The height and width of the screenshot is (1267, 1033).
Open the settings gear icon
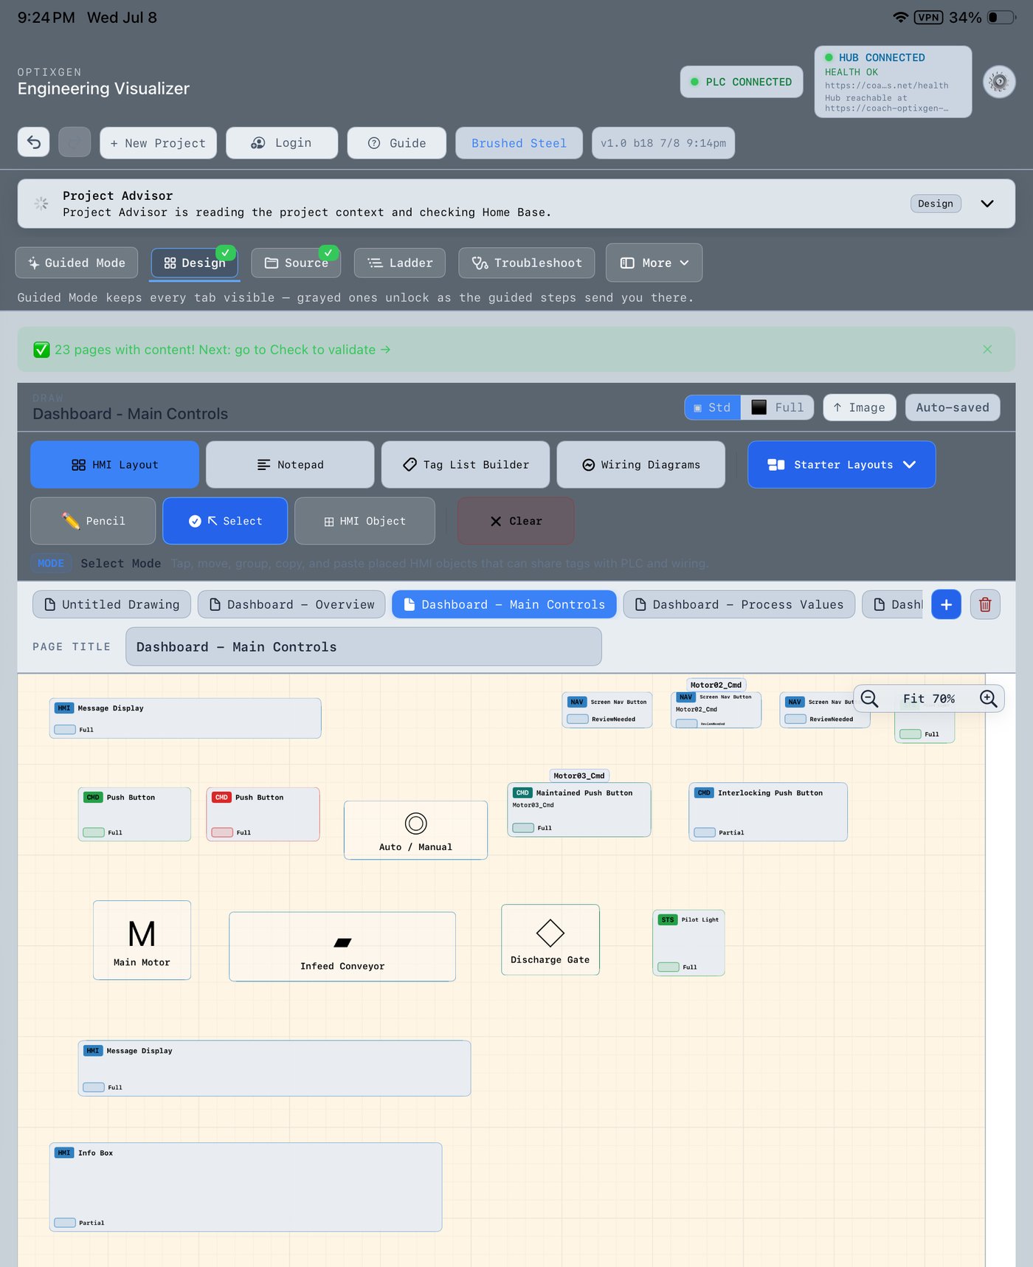point(999,82)
